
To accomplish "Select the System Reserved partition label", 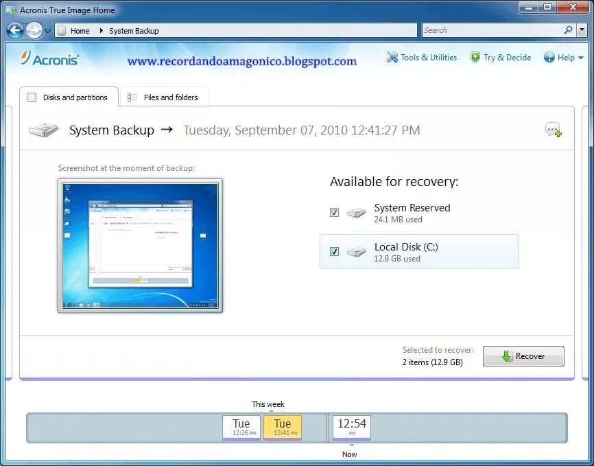I will [412, 208].
